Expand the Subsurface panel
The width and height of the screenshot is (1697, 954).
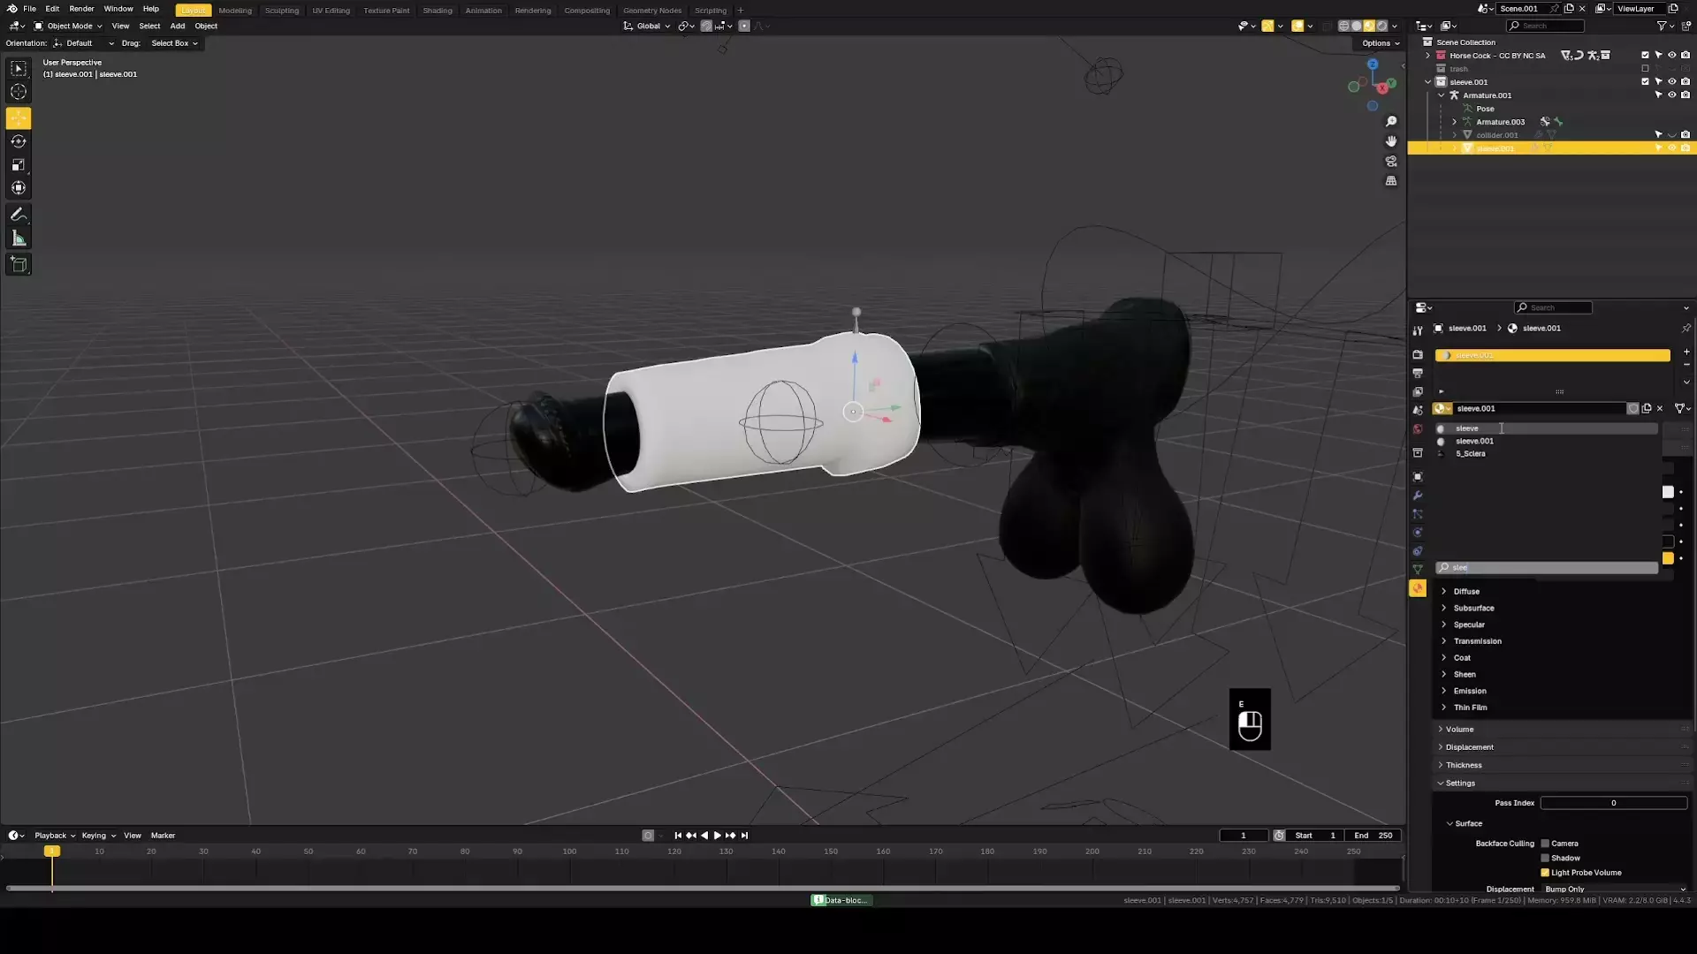tap(1473, 609)
